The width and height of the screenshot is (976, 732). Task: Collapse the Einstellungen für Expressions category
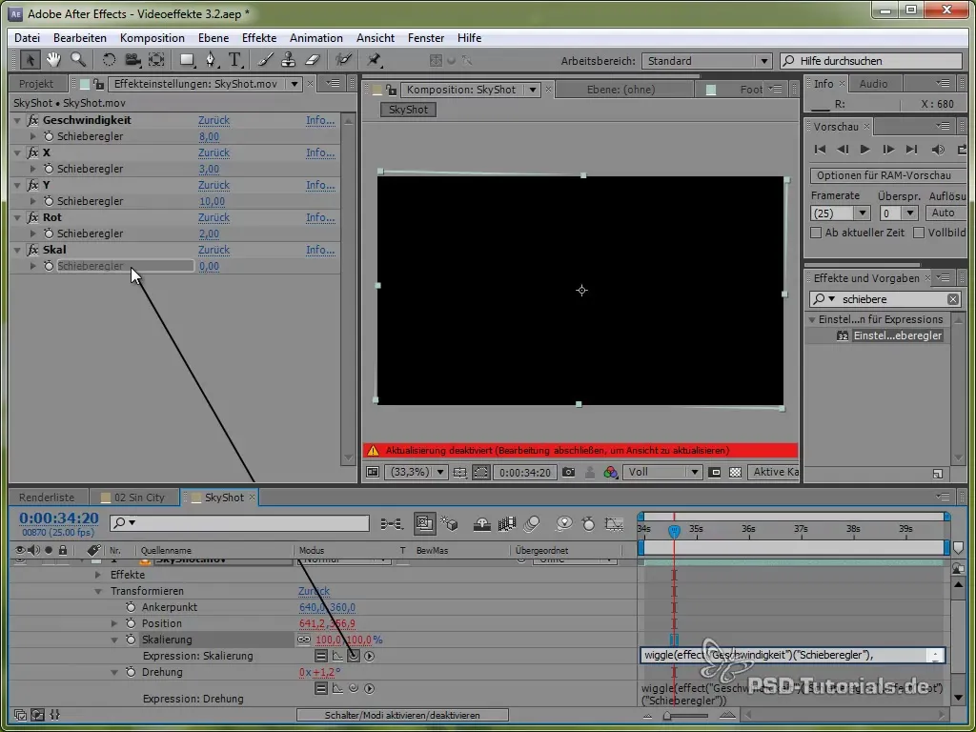click(x=812, y=319)
